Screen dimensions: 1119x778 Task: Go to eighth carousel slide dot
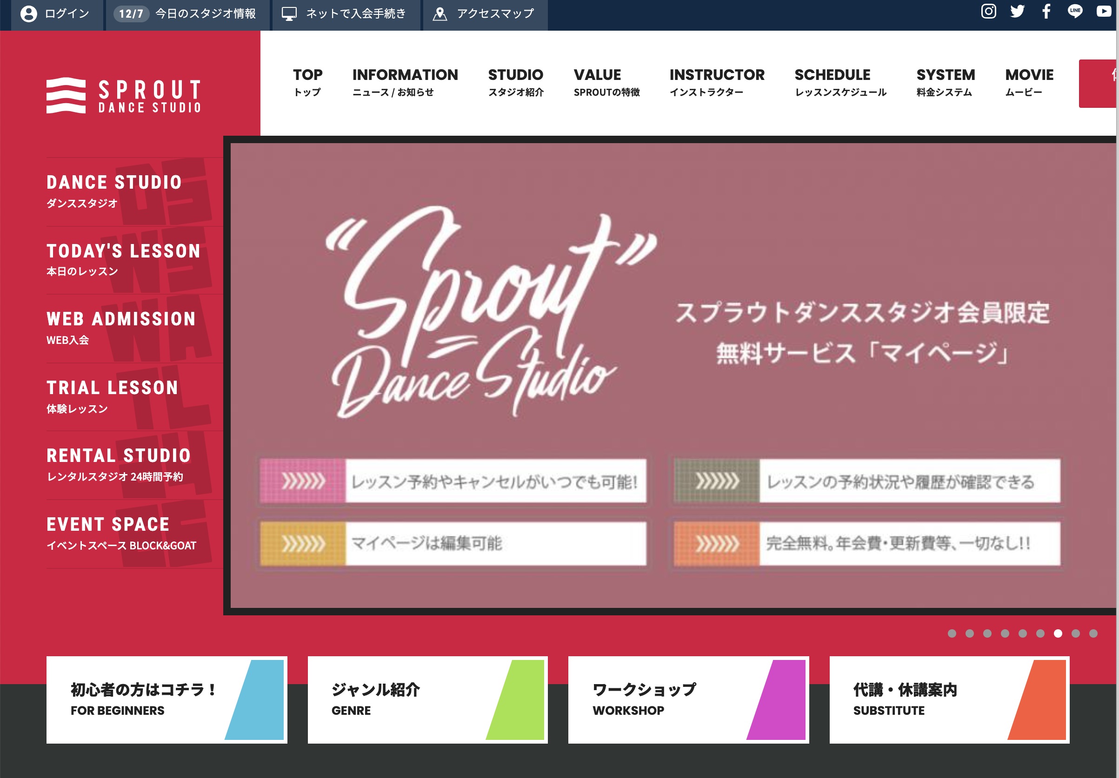click(1076, 633)
